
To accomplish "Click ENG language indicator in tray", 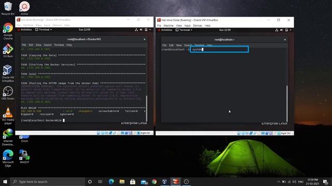I will coord(301,181).
